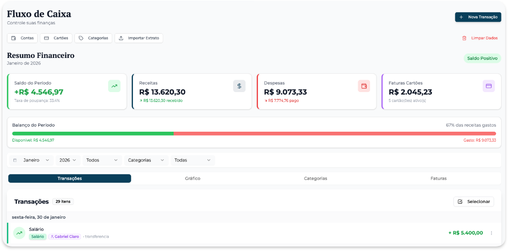Image resolution: width=508 pixels, height=251 pixels.
Task: Click Taxa de poupança: 33.4% text
Action: click(x=37, y=100)
